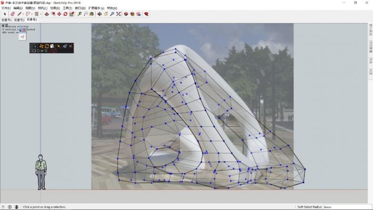Open the top collapsed tray tab on right edge
The image size is (373, 210).
tap(370, 30)
